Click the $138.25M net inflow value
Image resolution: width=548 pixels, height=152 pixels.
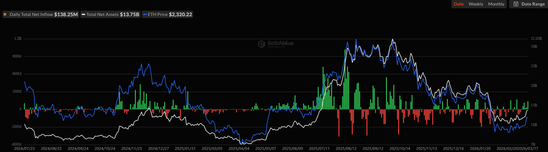tap(66, 14)
